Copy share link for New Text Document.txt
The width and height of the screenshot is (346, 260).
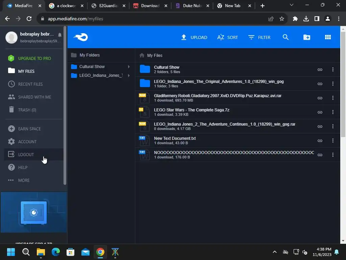[x=320, y=140]
